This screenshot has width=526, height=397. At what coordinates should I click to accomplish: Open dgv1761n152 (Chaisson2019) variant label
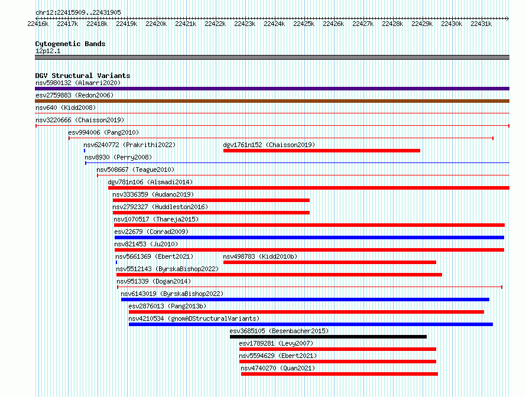pos(269,145)
